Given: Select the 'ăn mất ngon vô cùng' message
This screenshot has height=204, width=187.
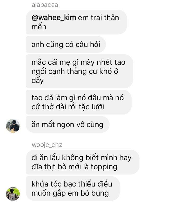Looking at the screenshot, I should (68, 124).
